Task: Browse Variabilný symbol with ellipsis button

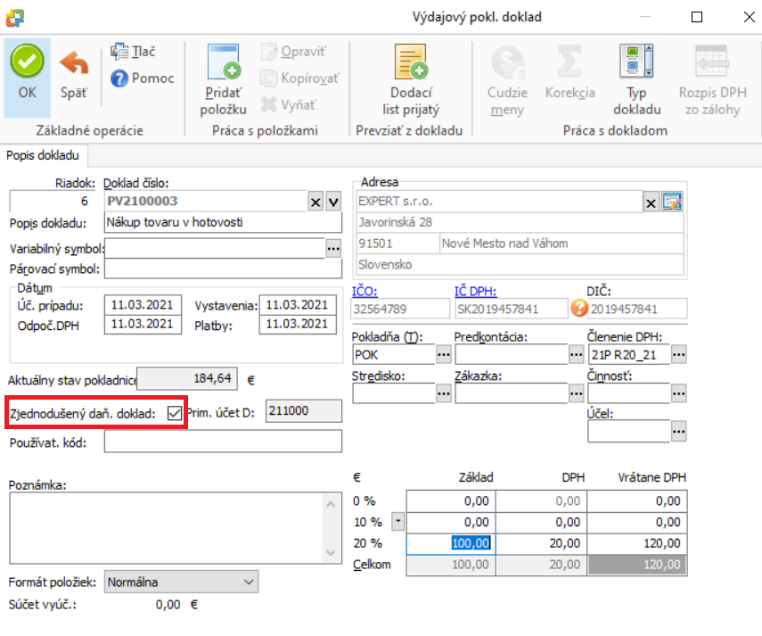Action: [333, 249]
